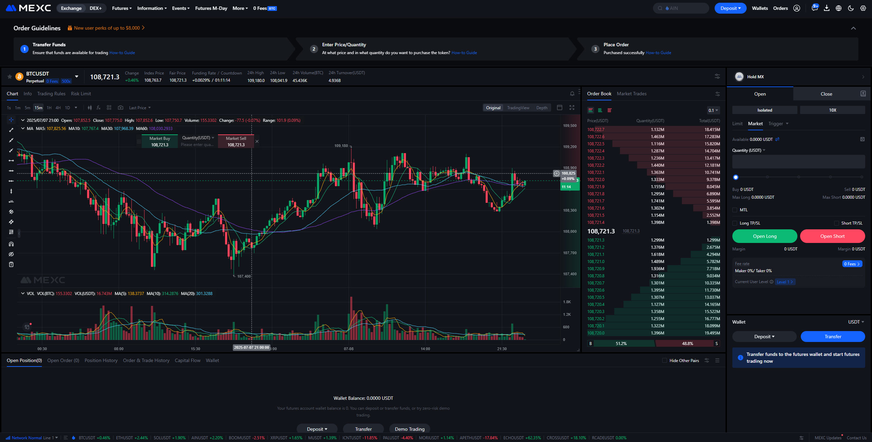This screenshot has width=872, height=442.
Task: Enable the Long TP/SL checkbox
Action: click(x=735, y=223)
